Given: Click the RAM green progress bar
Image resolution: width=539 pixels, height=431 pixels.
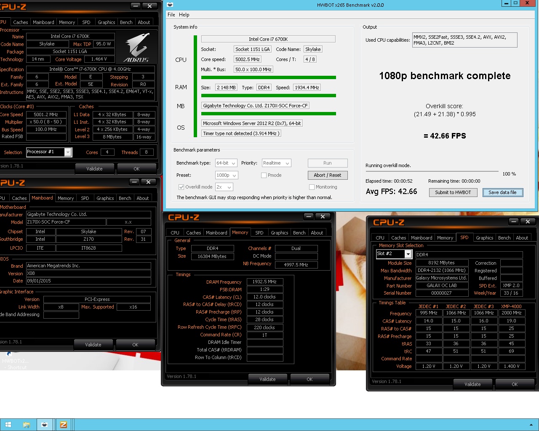Looking at the screenshot, I should coord(269,96).
